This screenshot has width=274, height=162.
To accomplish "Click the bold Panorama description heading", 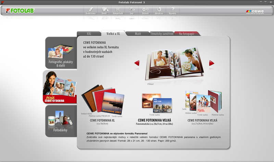I will 117,134.
